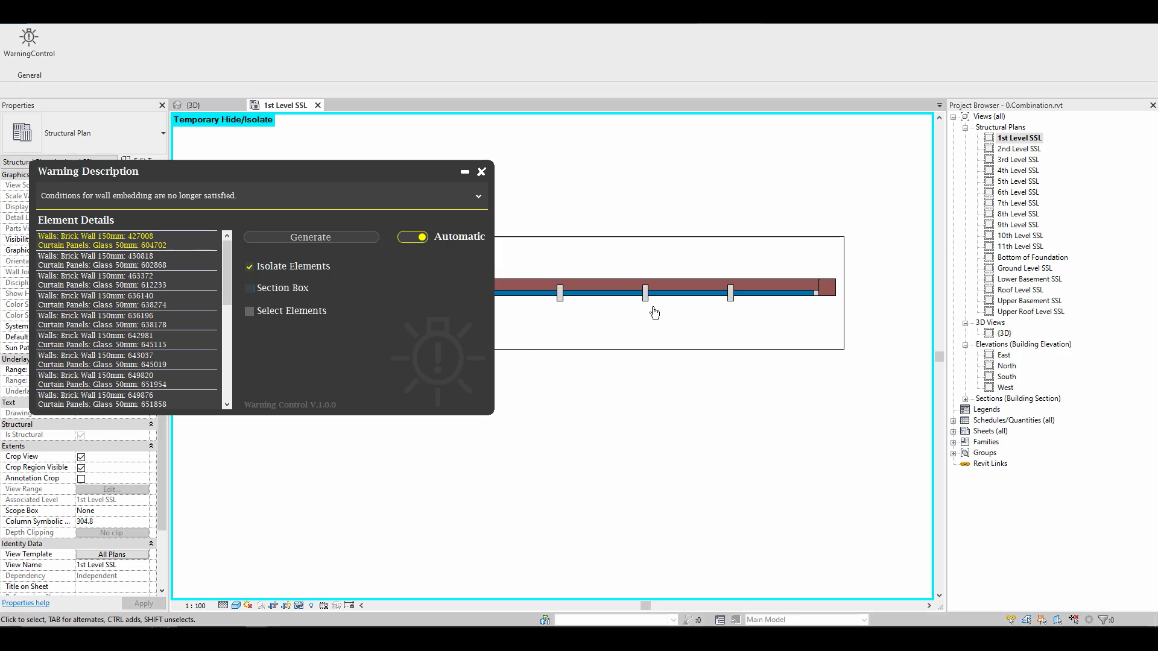The width and height of the screenshot is (1158, 651).
Task: Expand the Sections (Building Section) node
Action: point(966,398)
